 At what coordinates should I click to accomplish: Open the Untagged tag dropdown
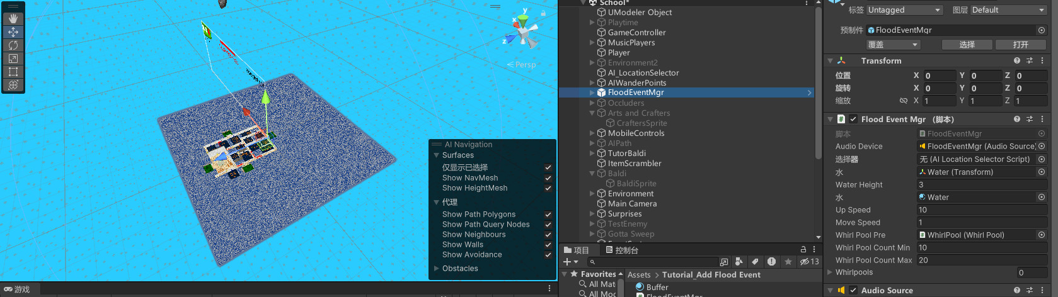click(x=904, y=10)
